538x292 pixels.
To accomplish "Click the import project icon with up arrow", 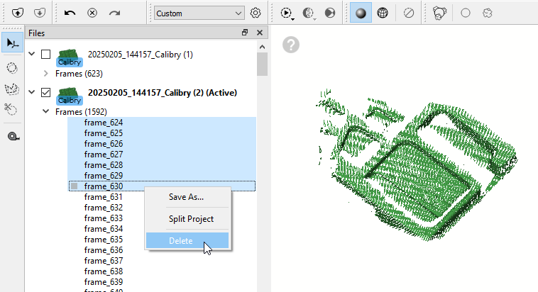I will 18,13.
